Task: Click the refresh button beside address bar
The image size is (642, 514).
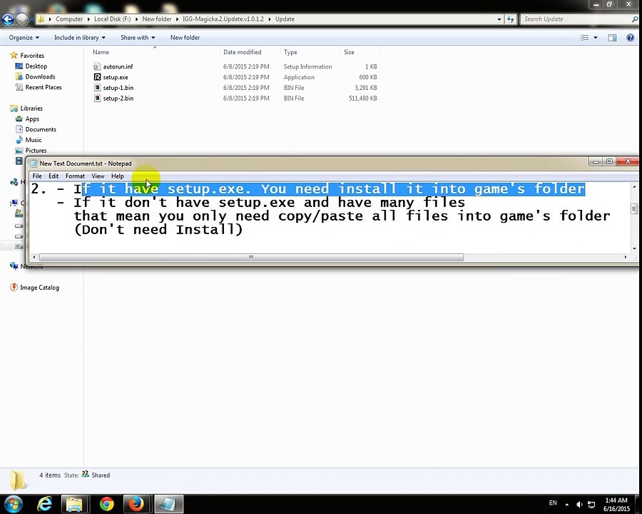Action: (510, 19)
